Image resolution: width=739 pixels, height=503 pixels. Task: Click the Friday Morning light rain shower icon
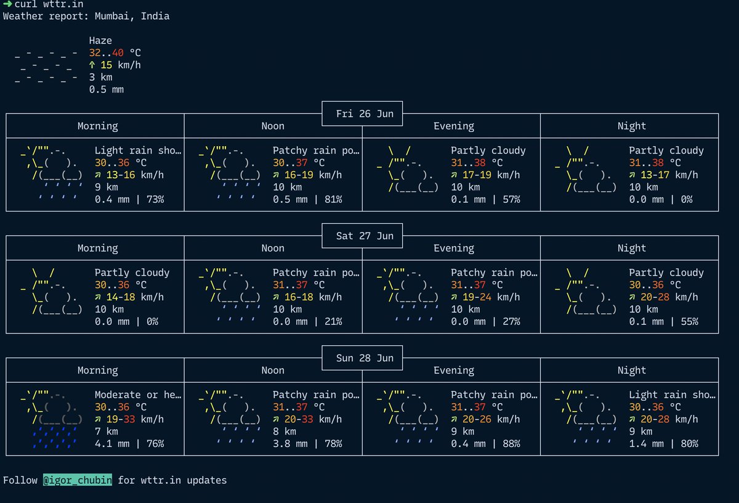(52, 174)
